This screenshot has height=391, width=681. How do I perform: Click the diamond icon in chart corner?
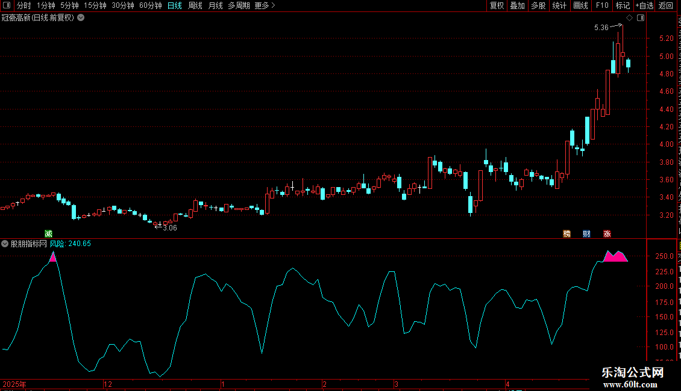629,18
